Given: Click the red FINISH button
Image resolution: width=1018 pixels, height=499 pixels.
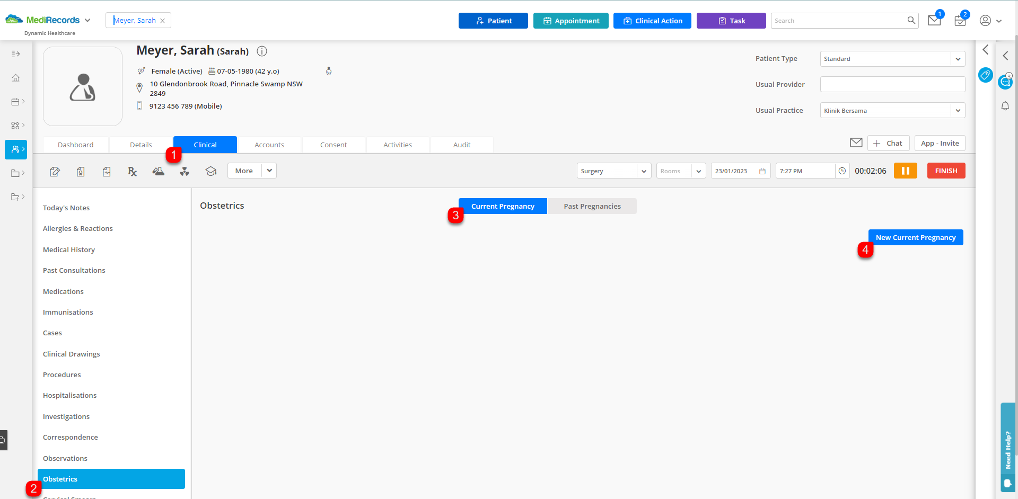Looking at the screenshot, I should coord(946,171).
